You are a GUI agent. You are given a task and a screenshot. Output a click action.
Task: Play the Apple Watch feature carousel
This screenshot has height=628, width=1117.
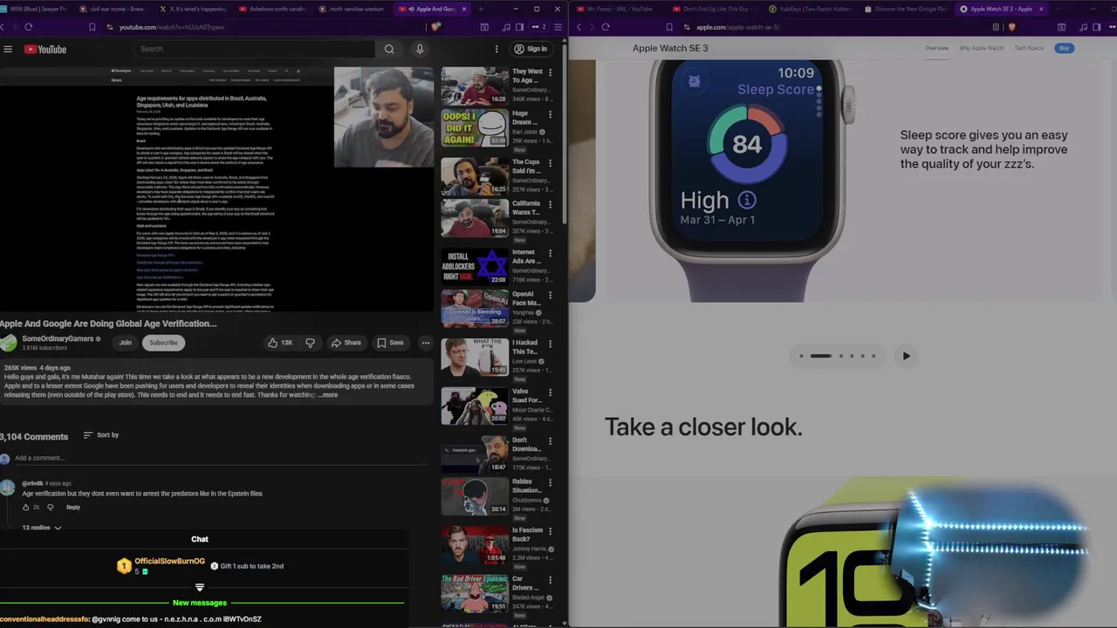(906, 356)
